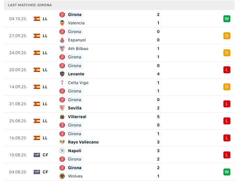Screen dimensions: 238x181
Task: Click the Spain flag on the 04.10.25 match
Action: tap(37, 19)
